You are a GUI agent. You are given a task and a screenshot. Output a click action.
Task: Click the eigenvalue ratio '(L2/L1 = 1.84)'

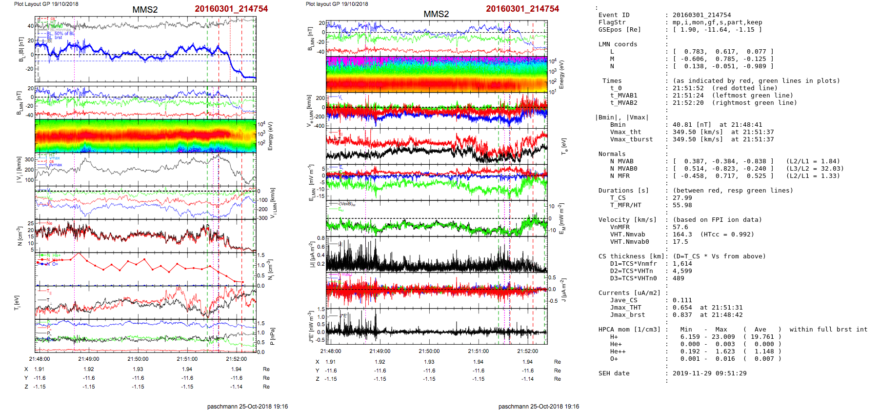point(813,161)
